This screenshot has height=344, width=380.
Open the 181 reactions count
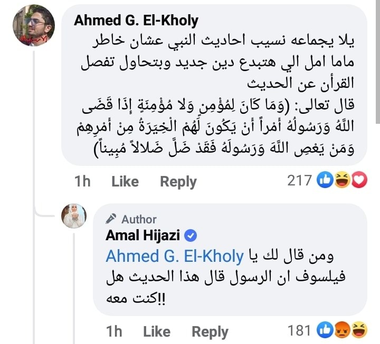pyautogui.click(x=299, y=330)
